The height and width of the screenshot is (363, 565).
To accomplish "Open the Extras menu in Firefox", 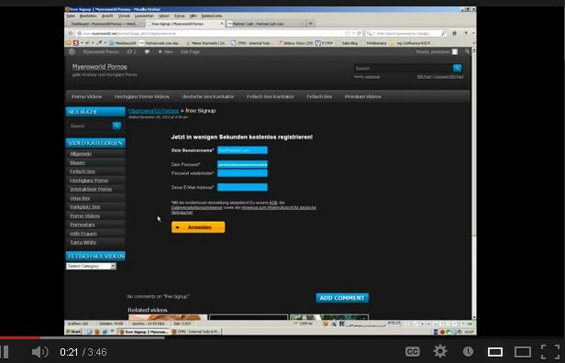I will coord(180,16).
